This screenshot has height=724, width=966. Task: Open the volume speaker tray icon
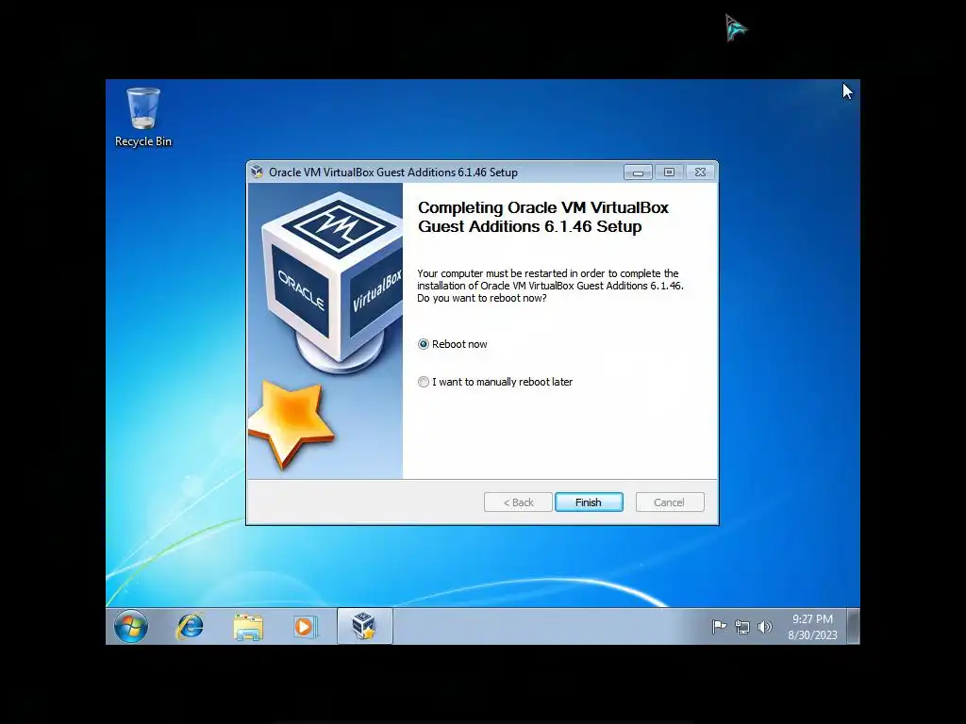[764, 627]
